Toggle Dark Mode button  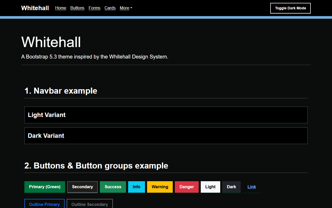point(290,8)
